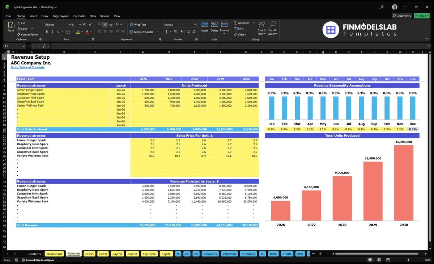Switch to the Page Layout ribbon tab
Image resolution: width=434 pixels, height=264 pixels.
point(60,16)
